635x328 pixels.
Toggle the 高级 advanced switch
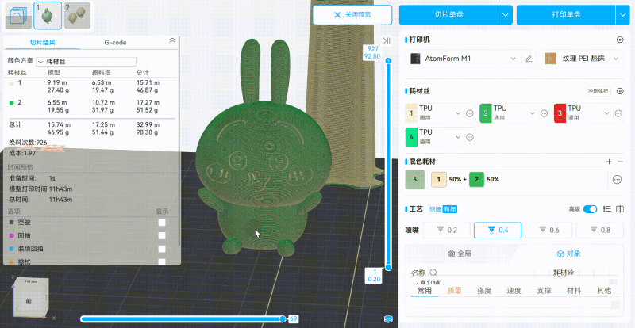click(x=591, y=209)
